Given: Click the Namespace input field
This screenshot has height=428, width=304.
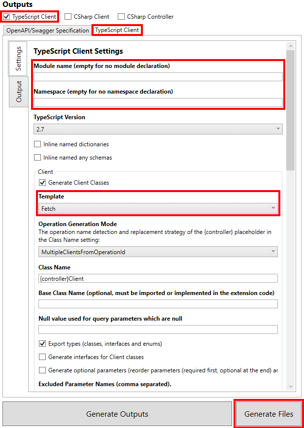Looking at the screenshot, I should tap(158, 102).
